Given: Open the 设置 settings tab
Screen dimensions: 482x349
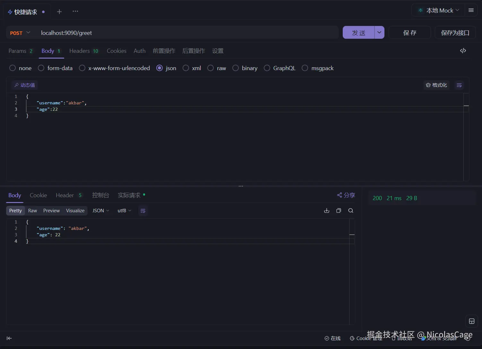Looking at the screenshot, I should (218, 51).
